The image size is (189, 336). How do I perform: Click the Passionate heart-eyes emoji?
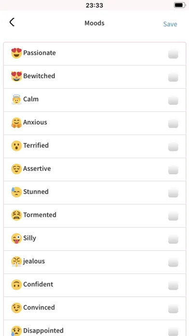click(x=16, y=53)
